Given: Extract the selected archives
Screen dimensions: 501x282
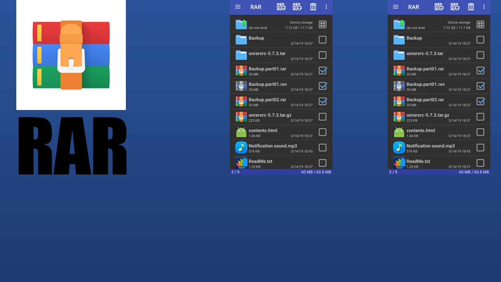Looking at the screenshot, I should tap(296, 7).
